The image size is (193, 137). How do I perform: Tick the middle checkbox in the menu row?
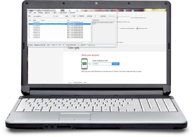pyautogui.click(x=58, y=13)
